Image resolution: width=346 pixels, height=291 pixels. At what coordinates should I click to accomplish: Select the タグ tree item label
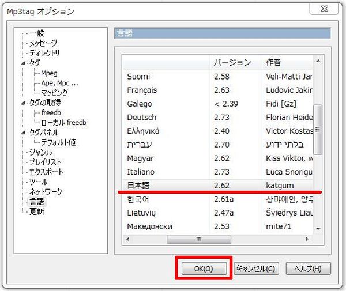click(x=35, y=63)
